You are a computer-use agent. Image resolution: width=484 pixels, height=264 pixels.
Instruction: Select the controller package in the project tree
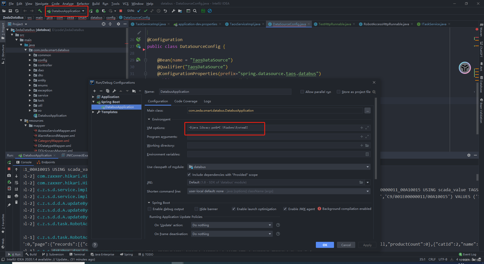coord(45,65)
